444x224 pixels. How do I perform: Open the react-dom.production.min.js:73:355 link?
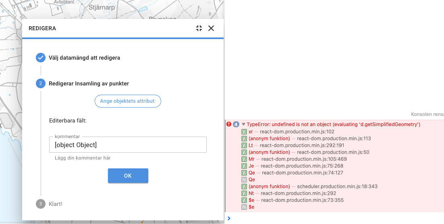(x=303, y=200)
